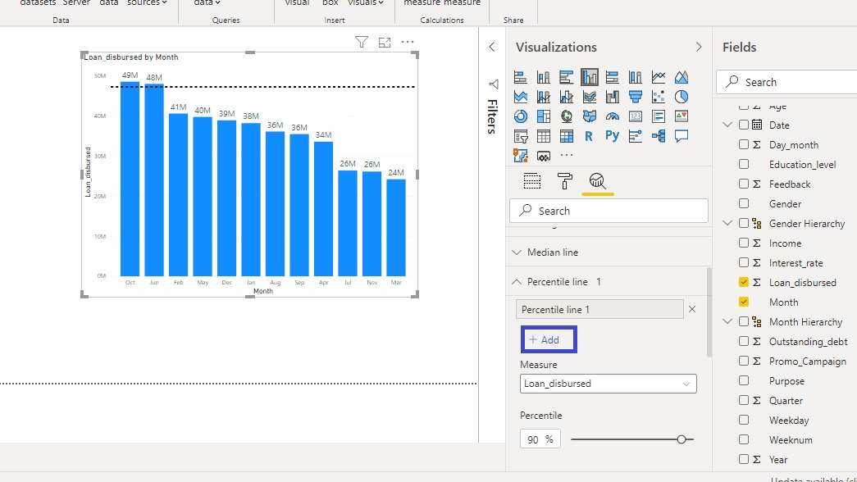
Task: Switch to the Fields well tab
Action: pos(532,181)
